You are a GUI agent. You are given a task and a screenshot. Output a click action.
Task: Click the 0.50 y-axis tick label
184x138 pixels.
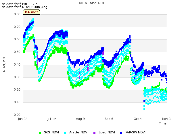[17, 52]
